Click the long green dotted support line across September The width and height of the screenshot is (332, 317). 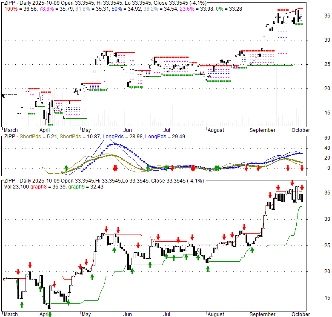pos(271,66)
